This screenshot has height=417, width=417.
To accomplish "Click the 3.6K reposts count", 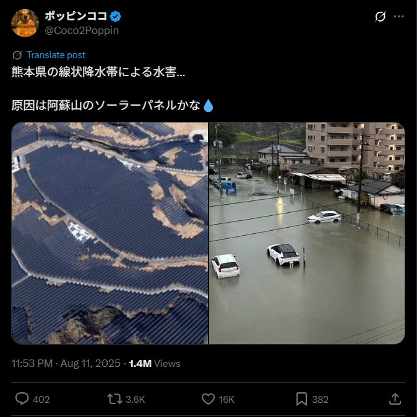I will [135, 400].
